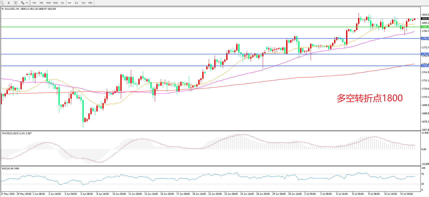
Task: Expand the XAUUSD chart title arrow
Action: click(x=2, y=9)
